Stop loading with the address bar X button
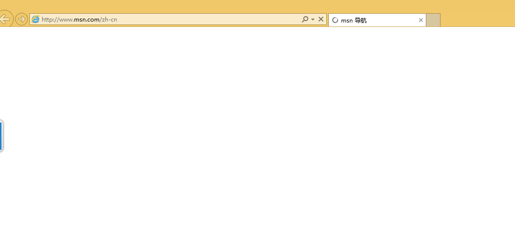This screenshot has width=515, height=240. coord(321,20)
